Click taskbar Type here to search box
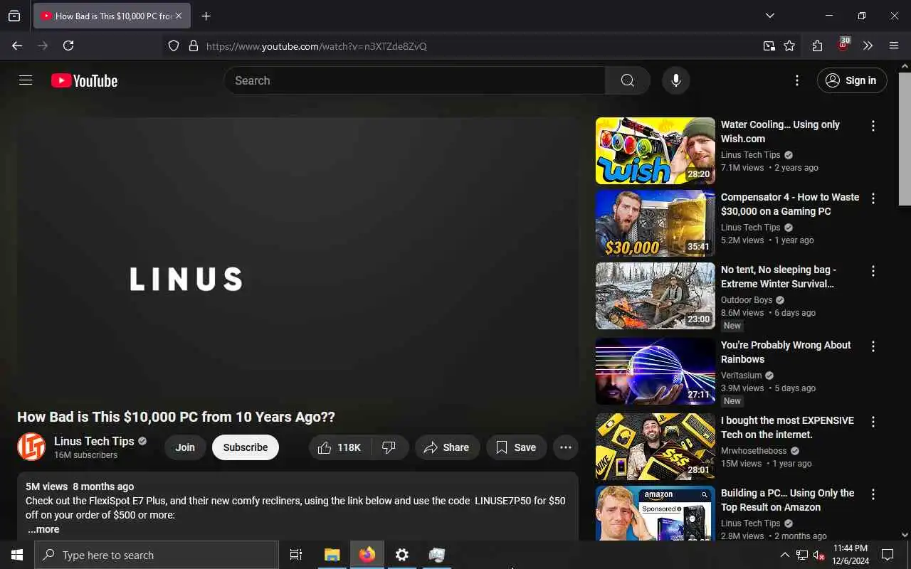The height and width of the screenshot is (569, 911). (x=157, y=555)
